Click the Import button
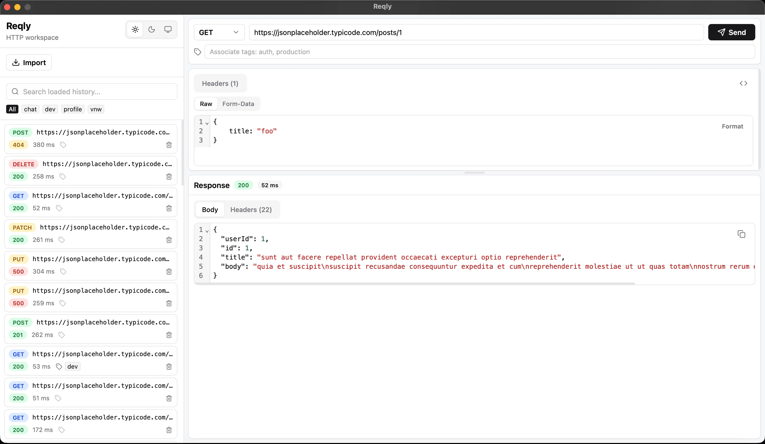The height and width of the screenshot is (444, 765). pyautogui.click(x=29, y=63)
